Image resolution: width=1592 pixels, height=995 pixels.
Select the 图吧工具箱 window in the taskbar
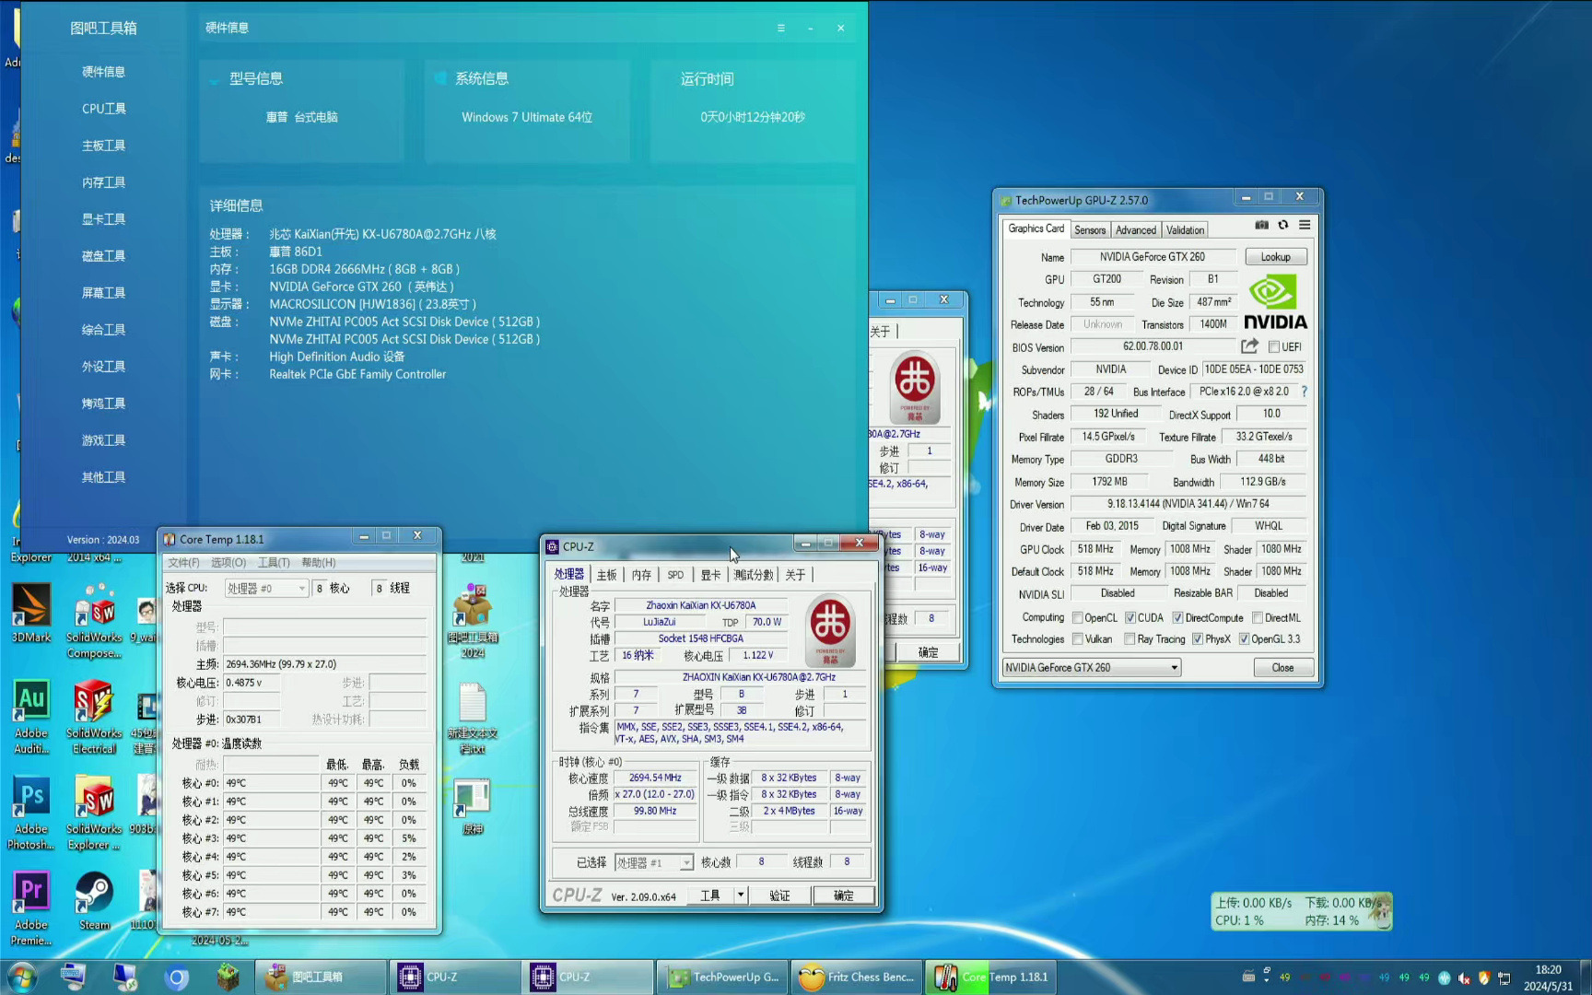click(x=320, y=977)
